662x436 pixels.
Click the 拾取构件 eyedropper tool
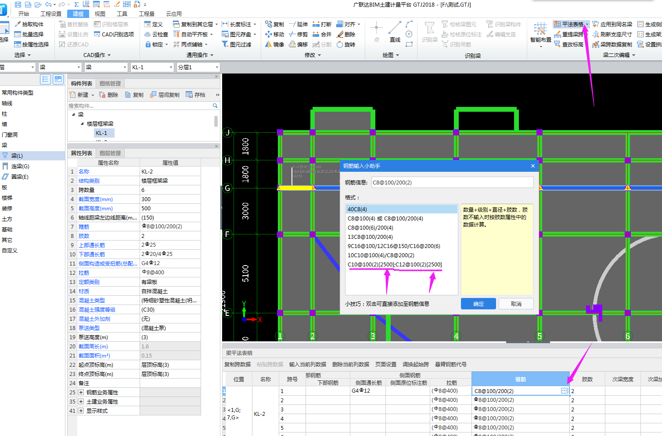coord(29,25)
